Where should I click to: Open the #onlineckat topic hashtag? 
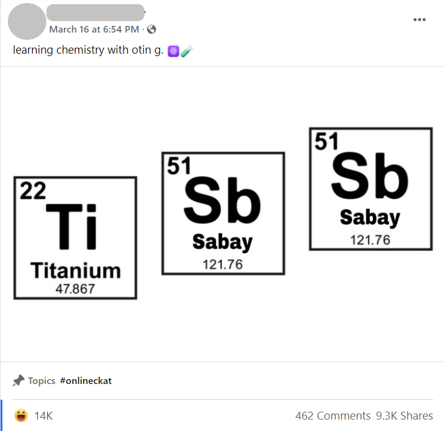(86, 380)
